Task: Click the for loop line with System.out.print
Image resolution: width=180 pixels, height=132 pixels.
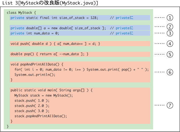Action: click(x=82, y=69)
